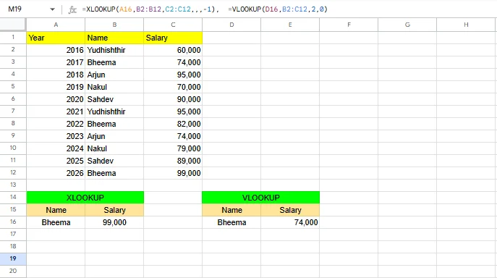This screenshot has height=278, width=497.
Task: Select cell with year 2025
Action: (x=56, y=161)
